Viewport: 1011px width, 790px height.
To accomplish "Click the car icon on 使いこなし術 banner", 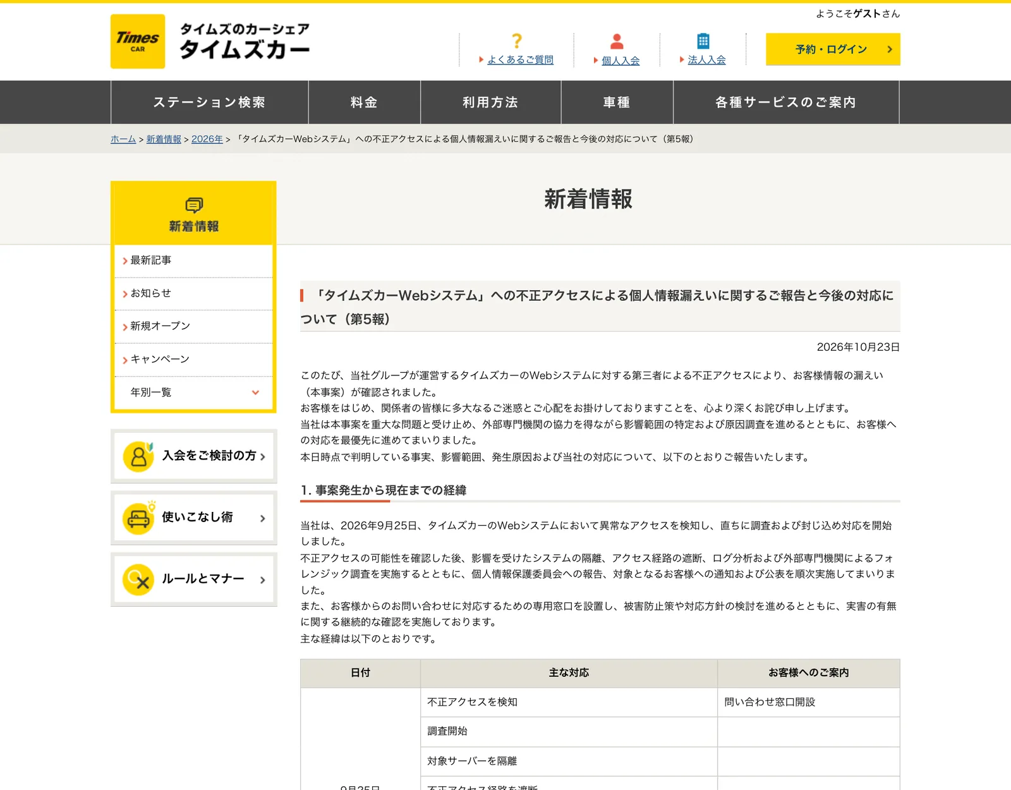I will 138,518.
